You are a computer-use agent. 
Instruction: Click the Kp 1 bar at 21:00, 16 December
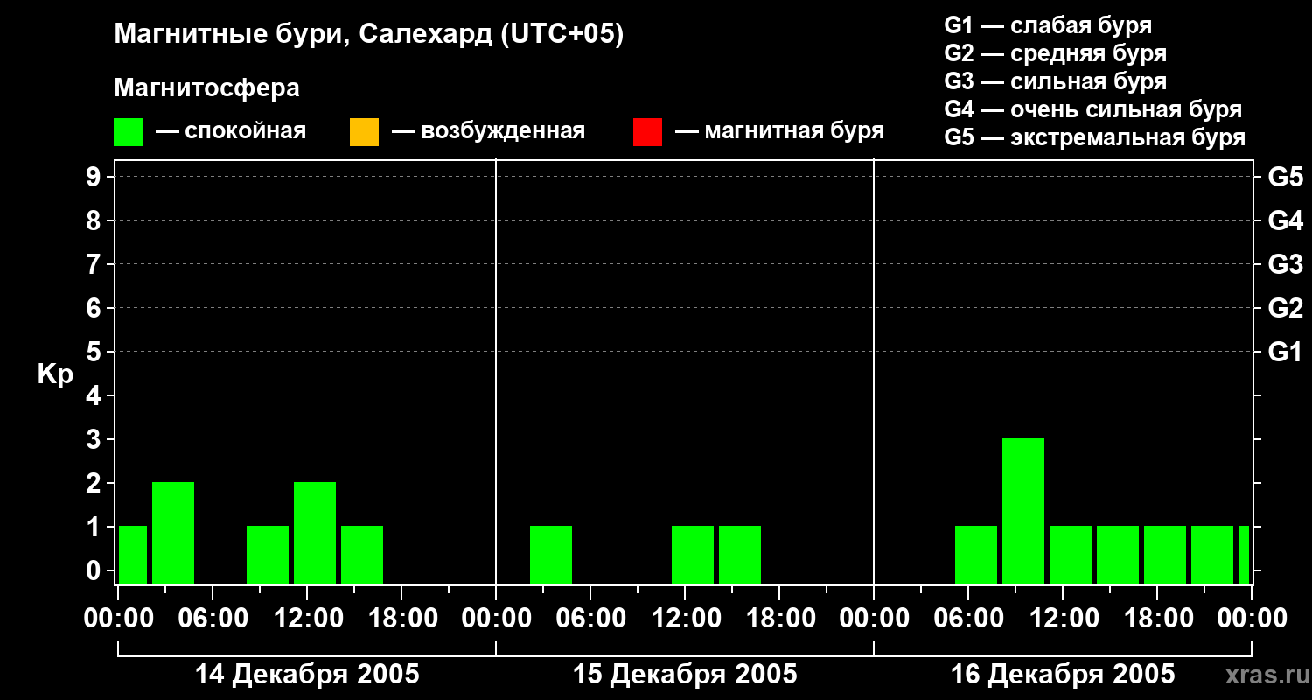coord(1212,555)
